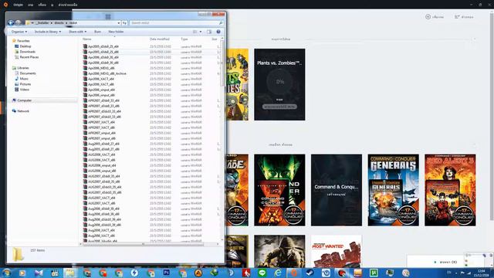494x278 pixels.
Task: Click the Origin library vertical scrollbar
Action: tap(492, 117)
